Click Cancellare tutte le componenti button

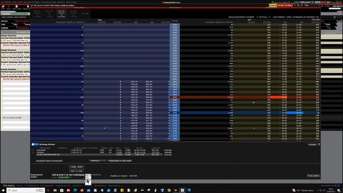tap(49, 161)
